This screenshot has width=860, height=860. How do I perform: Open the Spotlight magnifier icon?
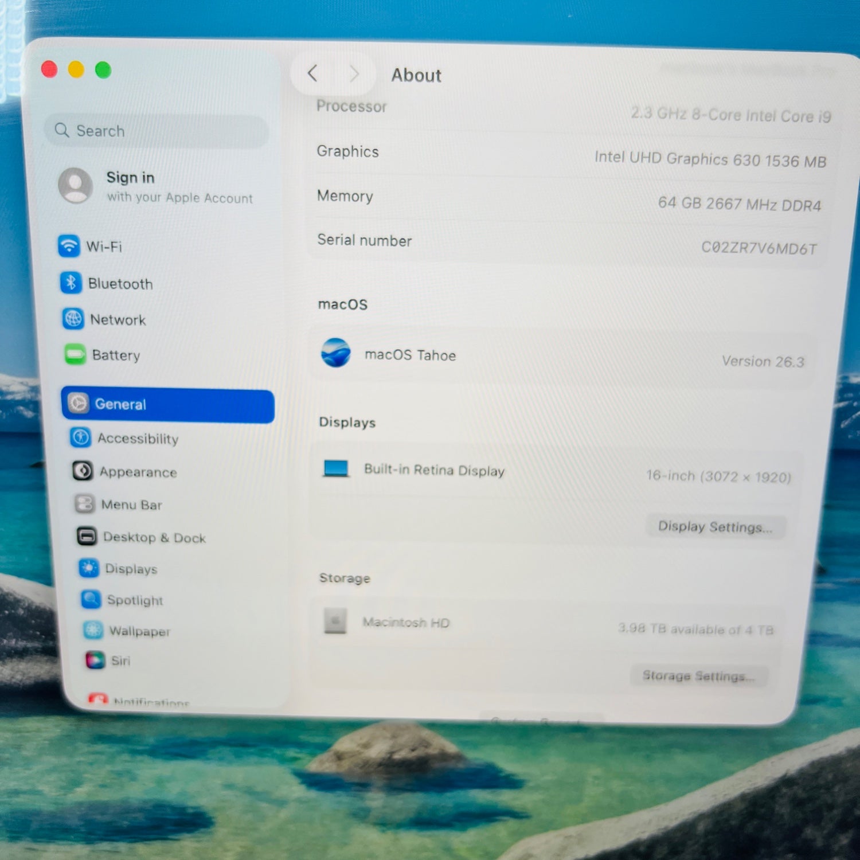[91, 599]
